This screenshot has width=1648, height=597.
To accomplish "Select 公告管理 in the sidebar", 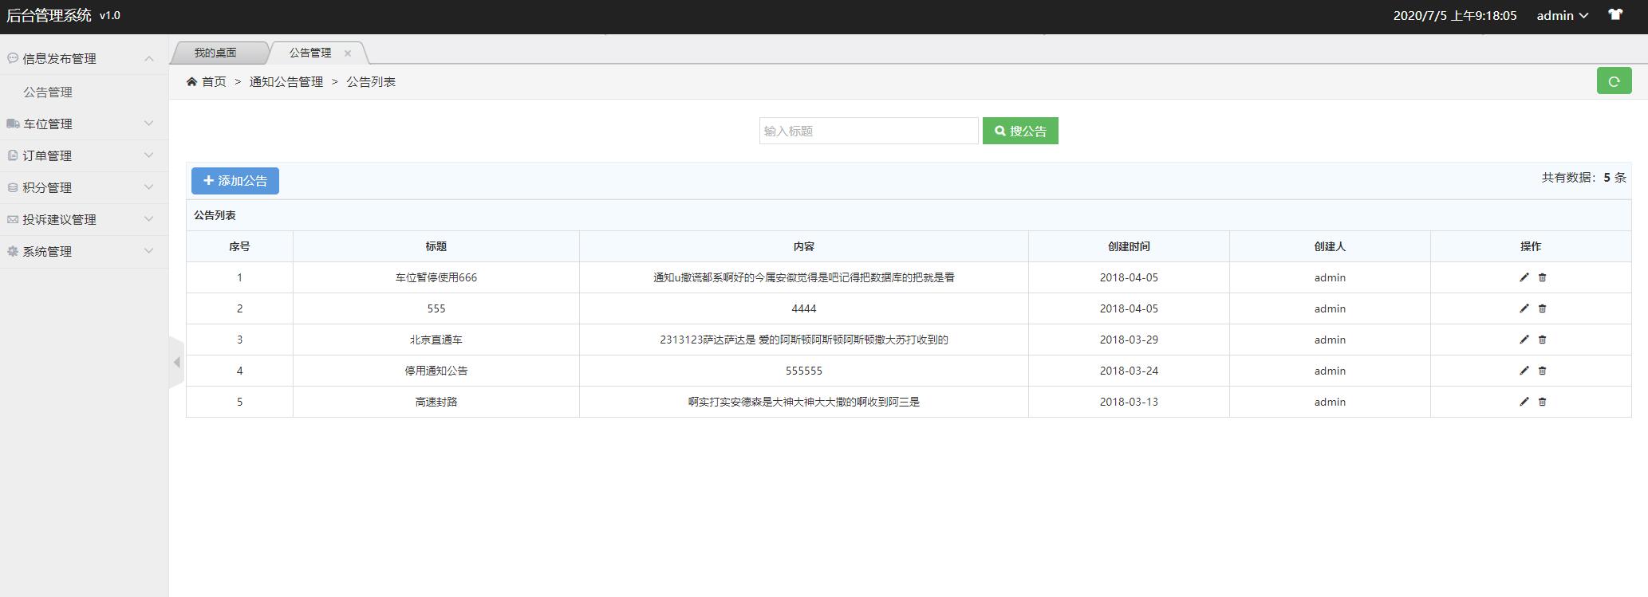I will coord(48,92).
